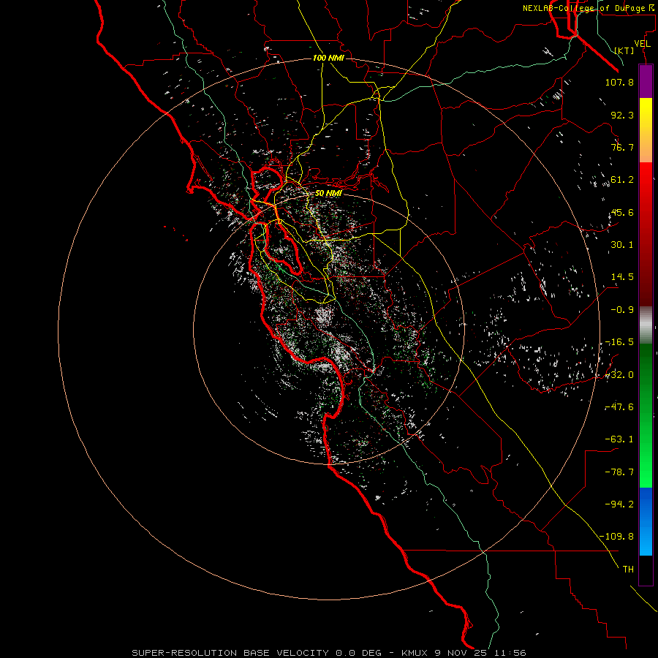This screenshot has height=658, width=658.
Task: Click the gray near-zero segment of color bar
Action: pos(646,325)
